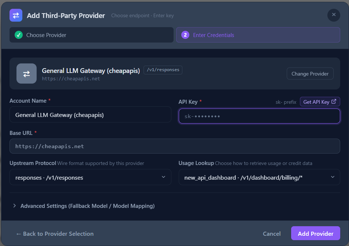
Task: Click the Add Provider button
Action: click(x=316, y=233)
